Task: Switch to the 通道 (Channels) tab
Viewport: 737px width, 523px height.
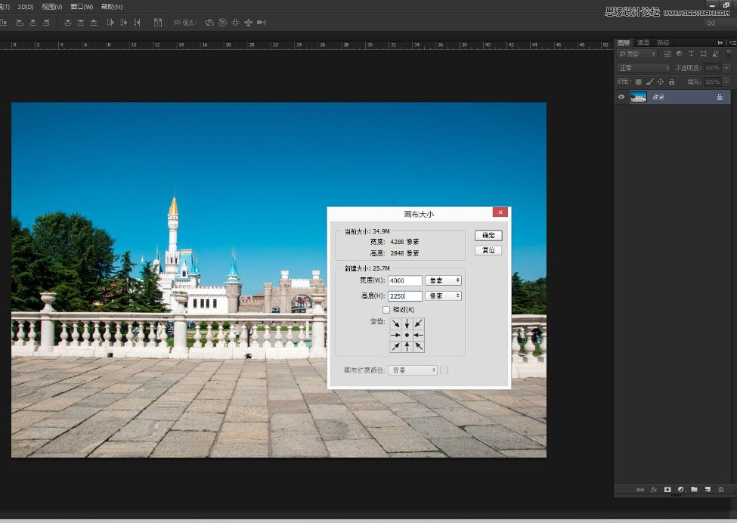Action: tap(643, 42)
